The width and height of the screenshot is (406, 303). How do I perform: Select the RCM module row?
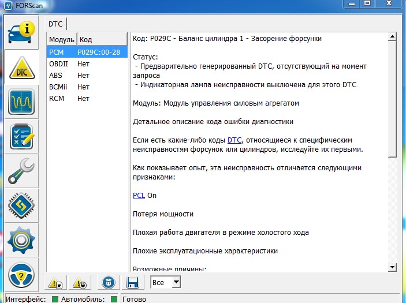pyautogui.click(x=87, y=98)
